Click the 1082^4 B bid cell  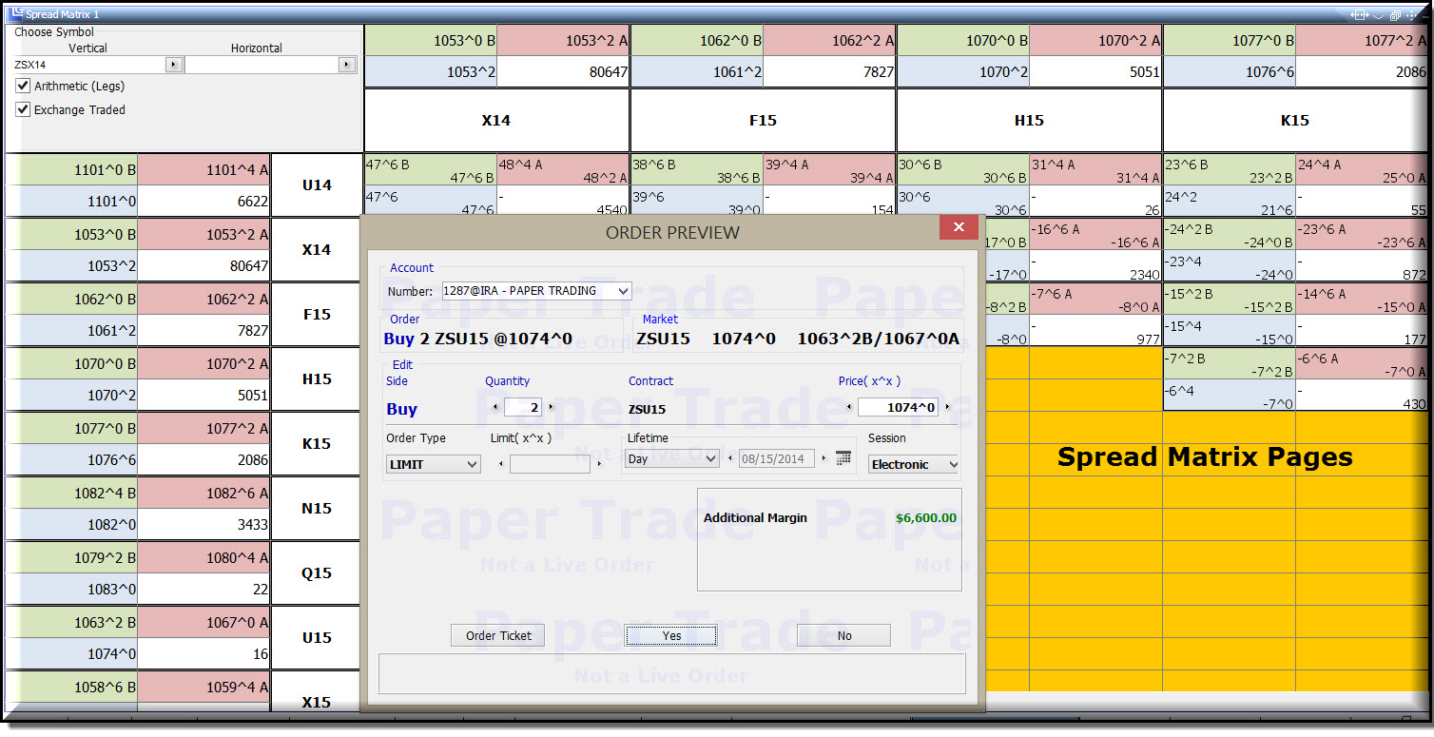[x=71, y=494]
